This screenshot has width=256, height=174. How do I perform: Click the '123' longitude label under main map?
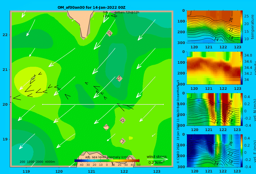click(157, 171)
